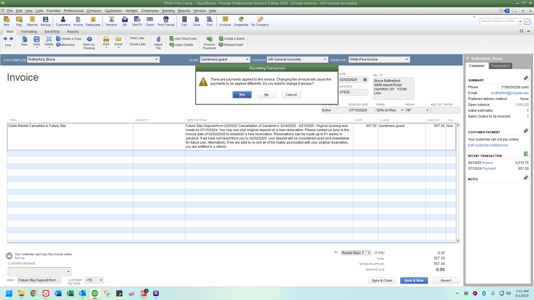Open the Terms dropdown
This screenshot has width=534, height=300.
pyautogui.click(x=402, y=110)
